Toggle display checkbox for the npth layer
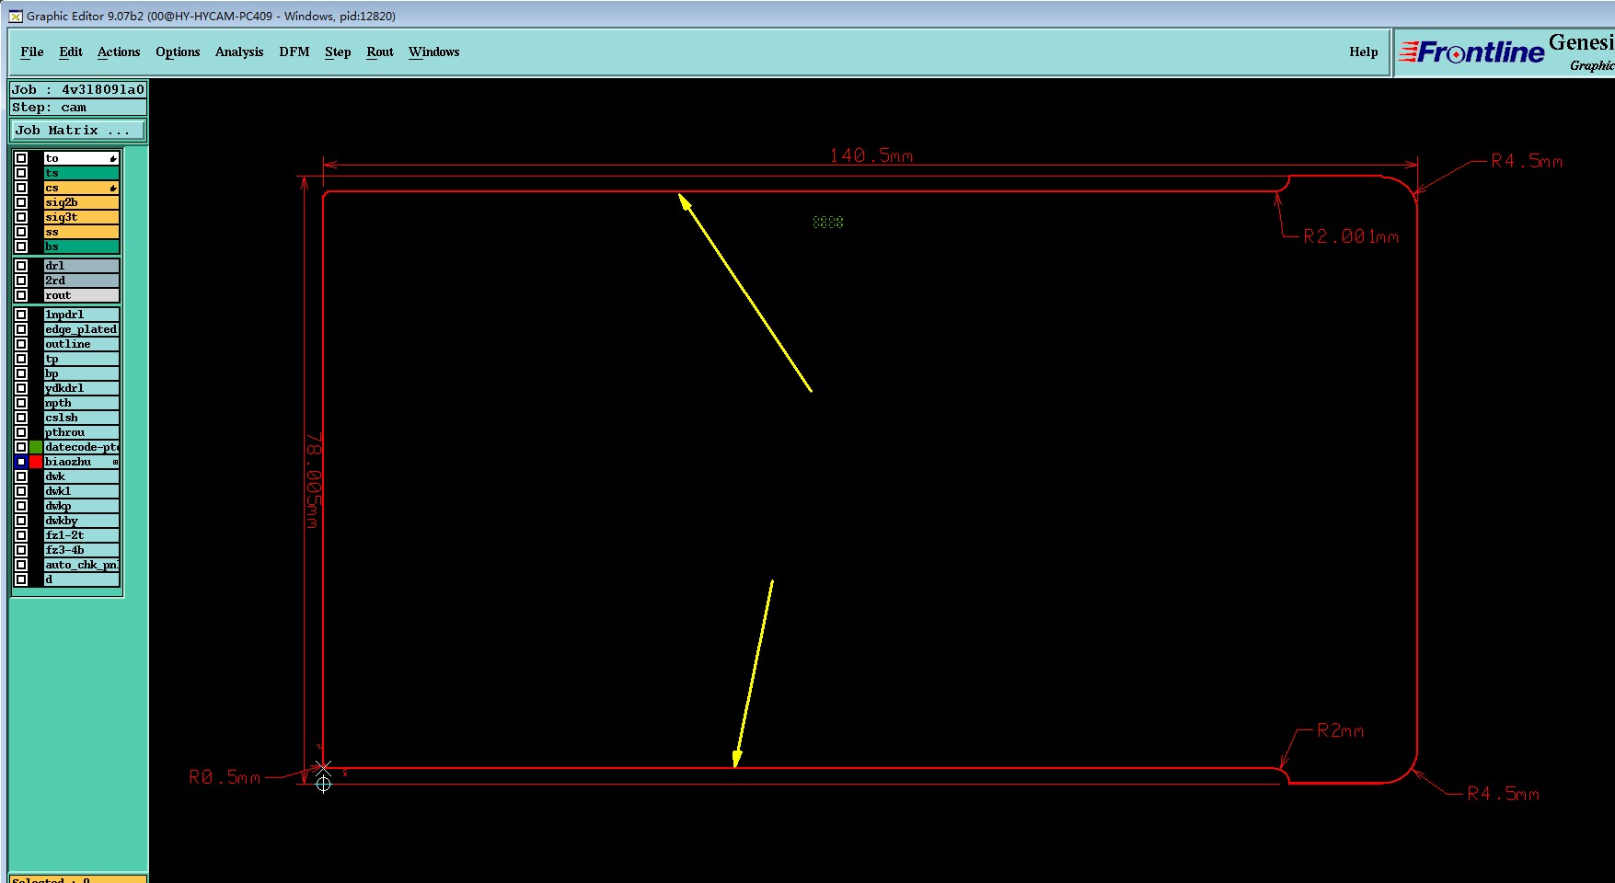 click(21, 403)
